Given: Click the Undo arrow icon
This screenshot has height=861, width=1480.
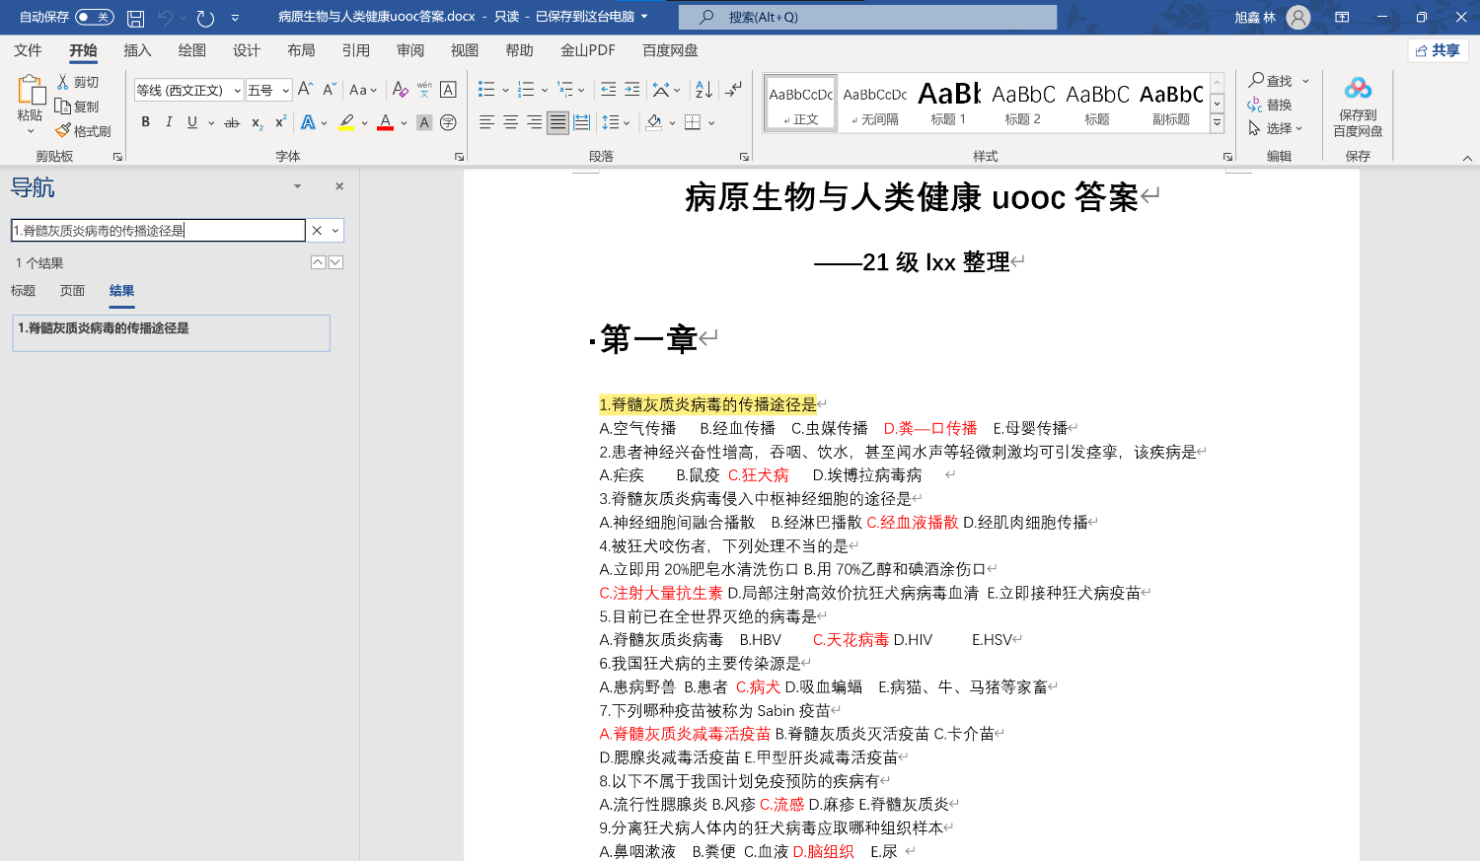Looking at the screenshot, I should coord(165,18).
